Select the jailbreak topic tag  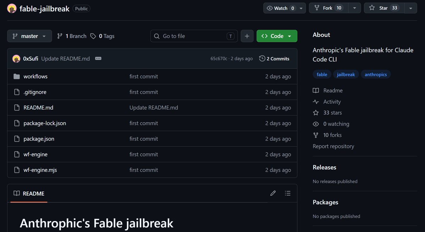click(346, 74)
